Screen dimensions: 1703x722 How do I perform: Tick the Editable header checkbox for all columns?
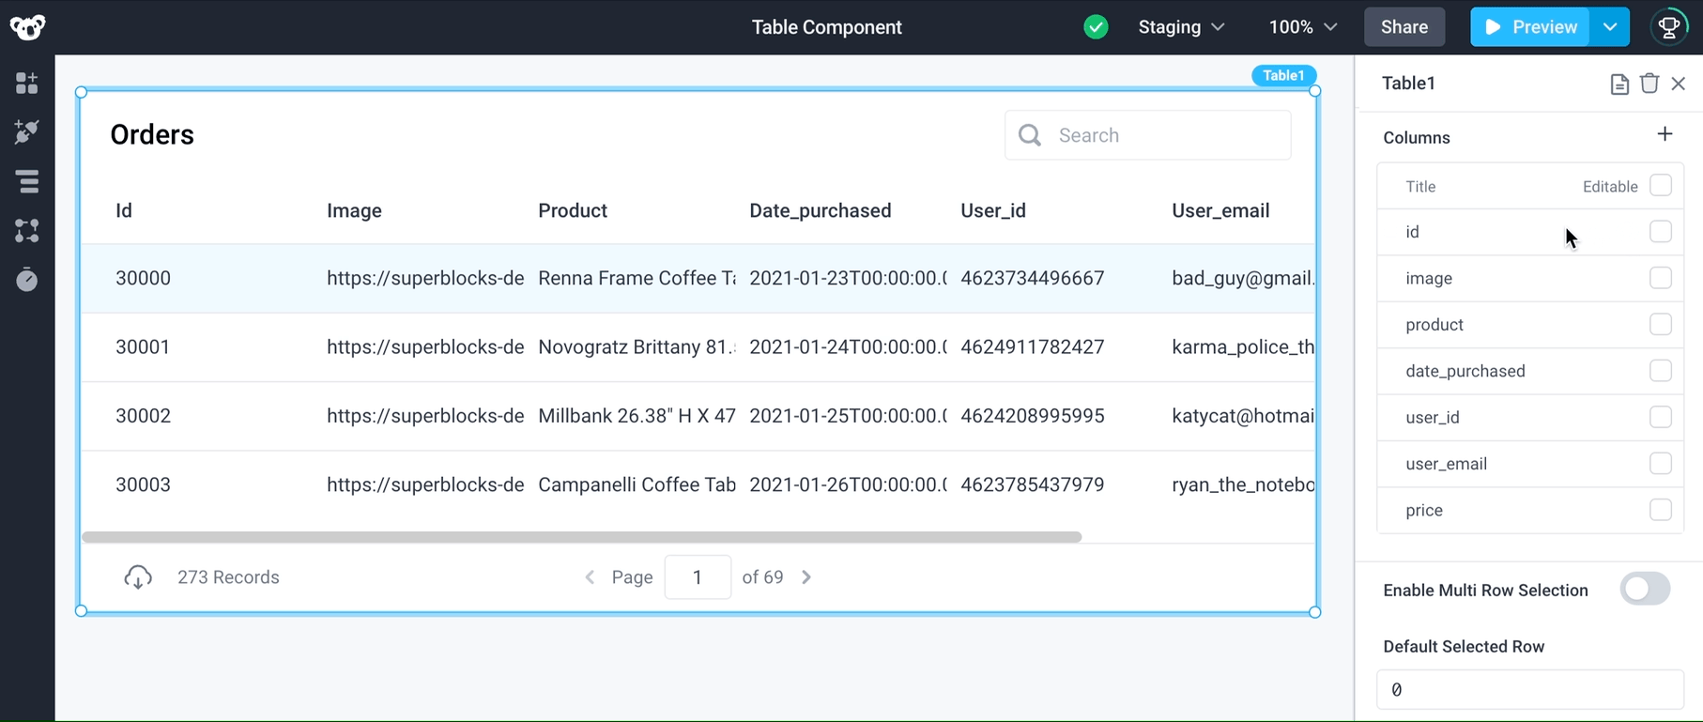point(1660,186)
